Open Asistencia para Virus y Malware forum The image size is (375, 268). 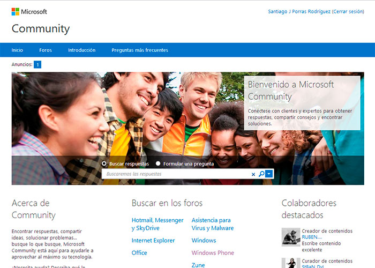[x=212, y=224]
